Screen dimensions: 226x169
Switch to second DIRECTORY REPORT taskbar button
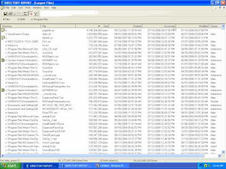coord(77,166)
